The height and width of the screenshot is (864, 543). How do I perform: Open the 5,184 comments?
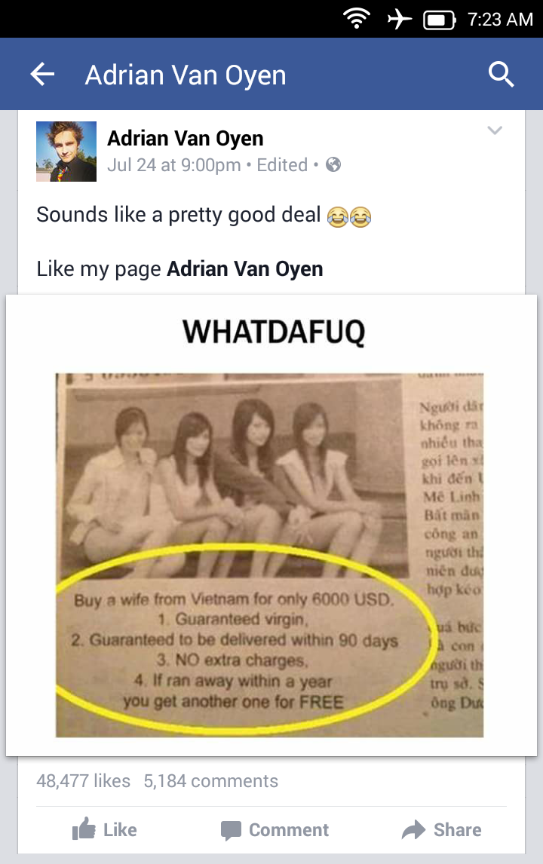coord(210,781)
